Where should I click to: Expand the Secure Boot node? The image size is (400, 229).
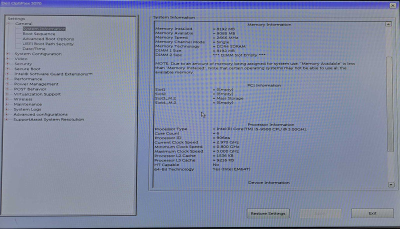7,69
